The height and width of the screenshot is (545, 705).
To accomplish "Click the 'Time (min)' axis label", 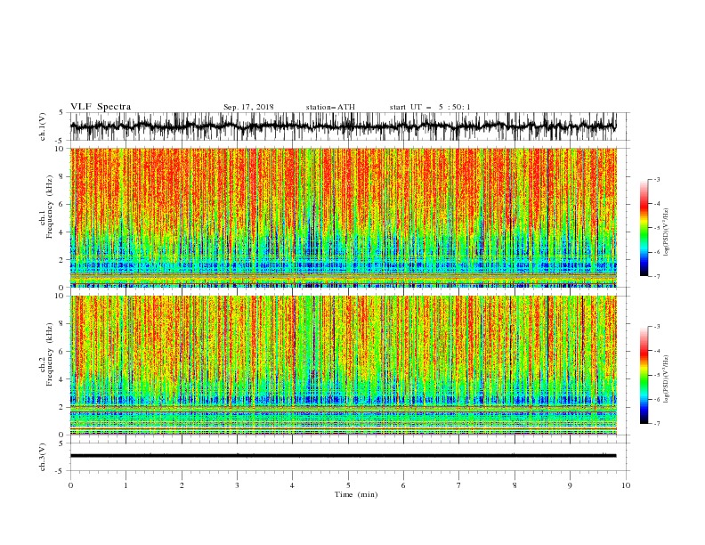I will pyautogui.click(x=356, y=494).
